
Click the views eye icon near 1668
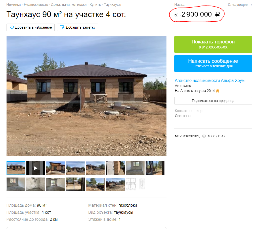pos(204,136)
